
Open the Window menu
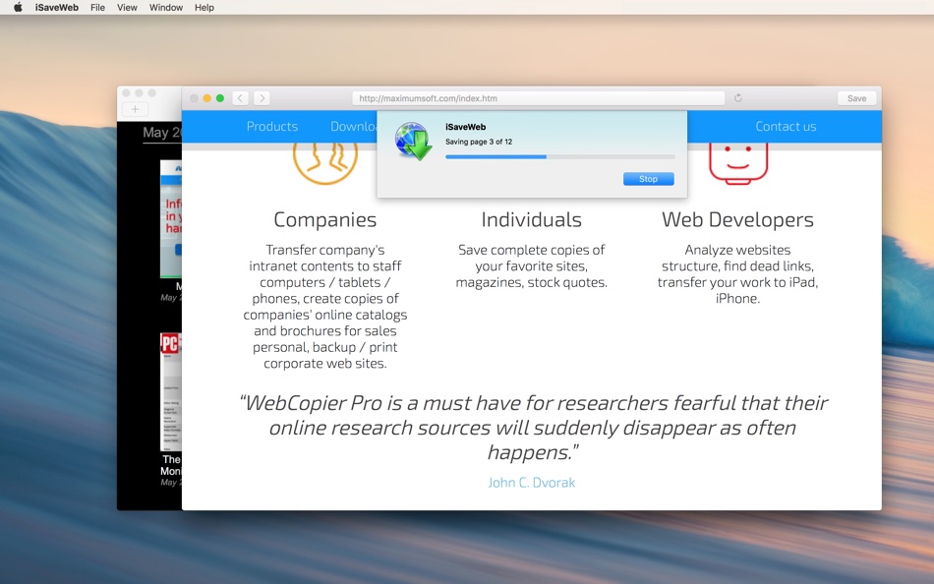coord(165,7)
